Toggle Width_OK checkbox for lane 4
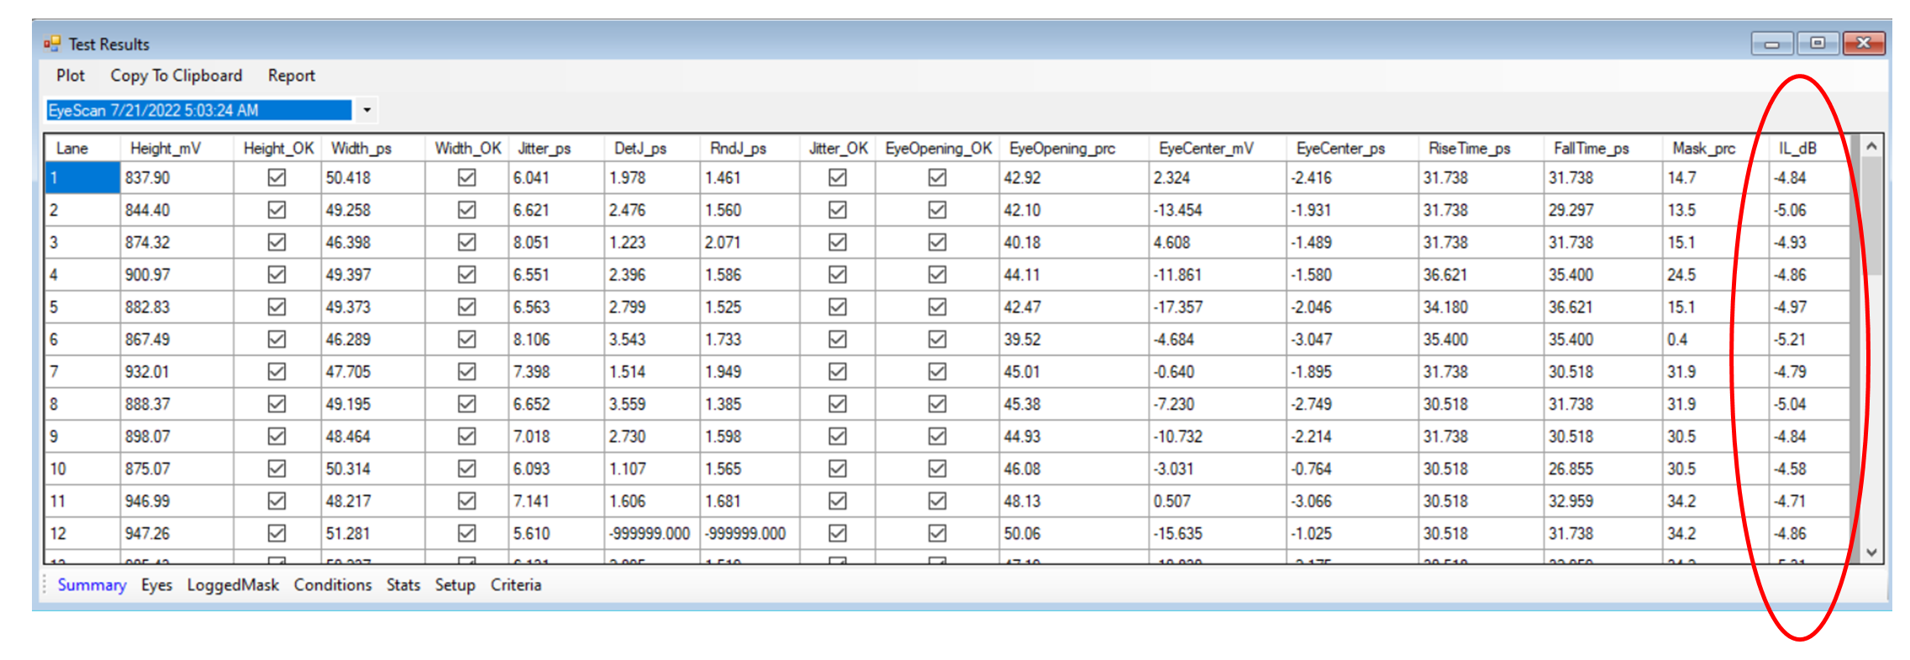Screen dimensions: 1910x660 [466, 275]
